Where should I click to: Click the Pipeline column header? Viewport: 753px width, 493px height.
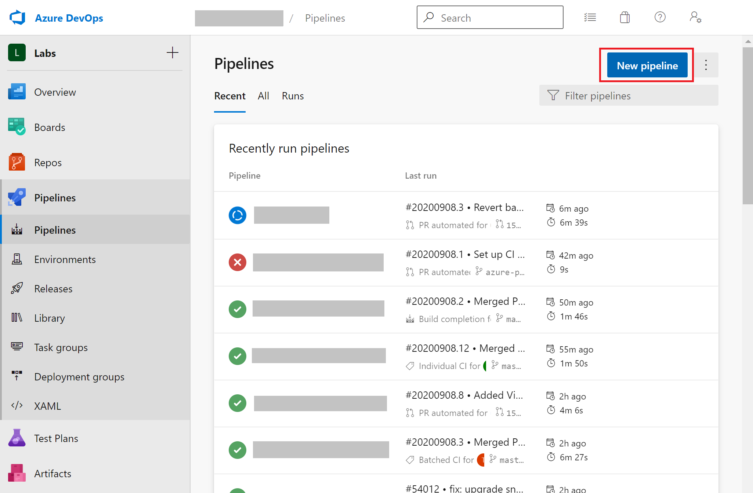[x=245, y=176]
